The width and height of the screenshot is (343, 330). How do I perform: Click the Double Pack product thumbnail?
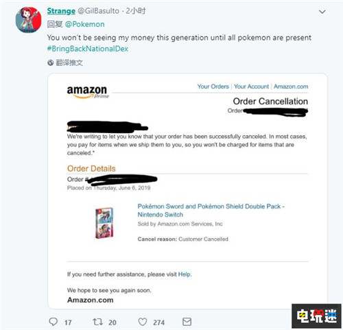[x=104, y=223]
